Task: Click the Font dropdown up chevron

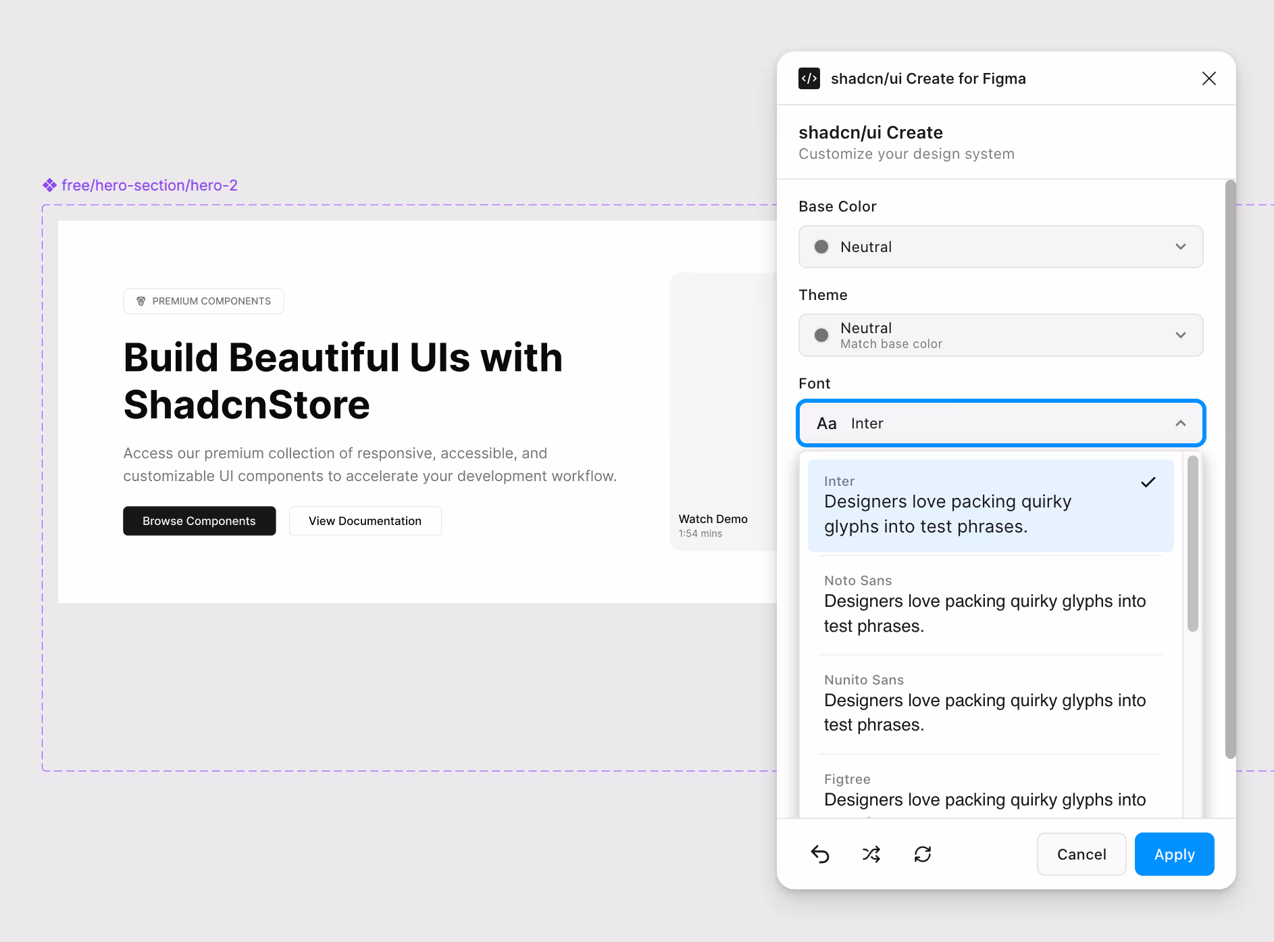Action: [x=1181, y=423]
